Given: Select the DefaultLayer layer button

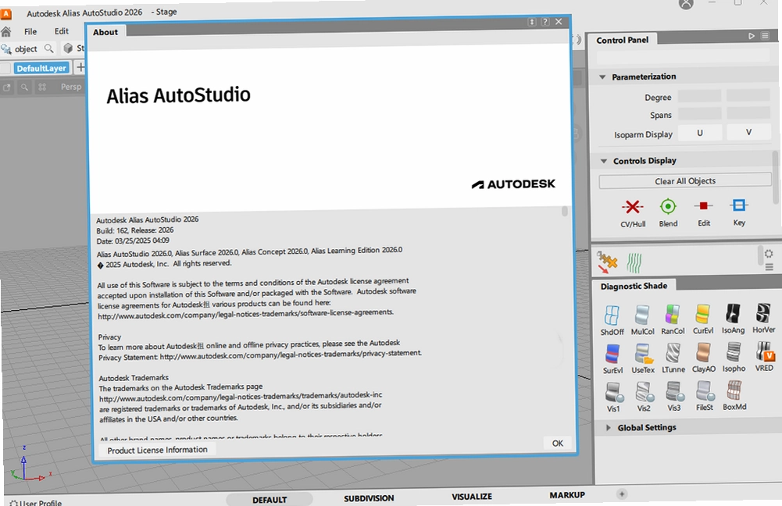Looking at the screenshot, I should [41, 68].
